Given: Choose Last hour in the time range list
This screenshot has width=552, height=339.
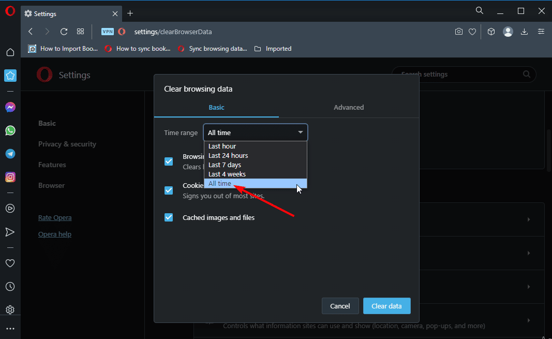Looking at the screenshot, I should (x=256, y=146).
